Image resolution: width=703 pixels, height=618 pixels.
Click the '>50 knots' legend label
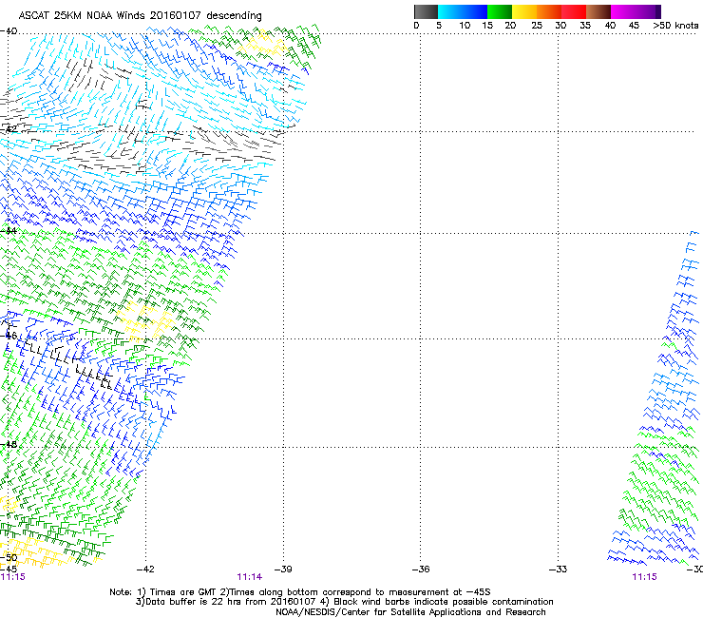point(675,26)
